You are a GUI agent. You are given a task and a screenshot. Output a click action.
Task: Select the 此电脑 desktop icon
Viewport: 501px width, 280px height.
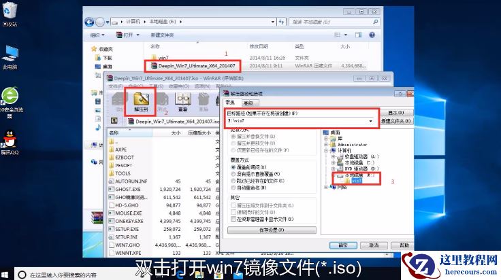(x=10, y=57)
